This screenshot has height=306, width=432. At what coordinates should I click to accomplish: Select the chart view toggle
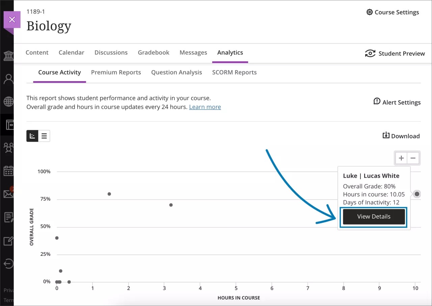tap(32, 136)
